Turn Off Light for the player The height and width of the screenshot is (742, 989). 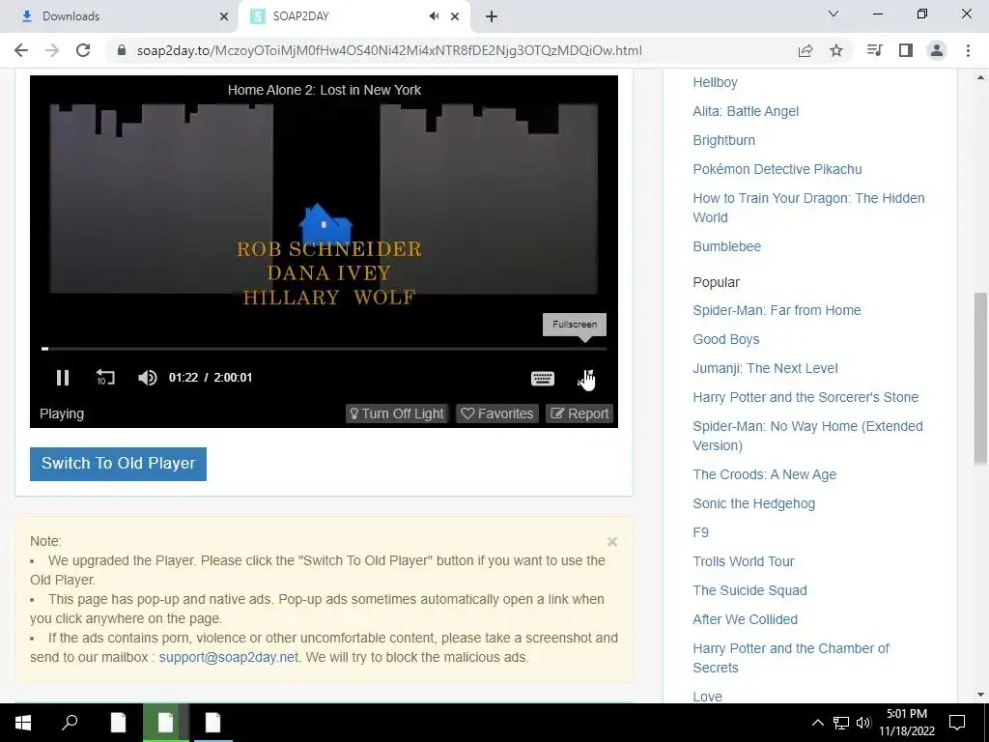point(397,414)
